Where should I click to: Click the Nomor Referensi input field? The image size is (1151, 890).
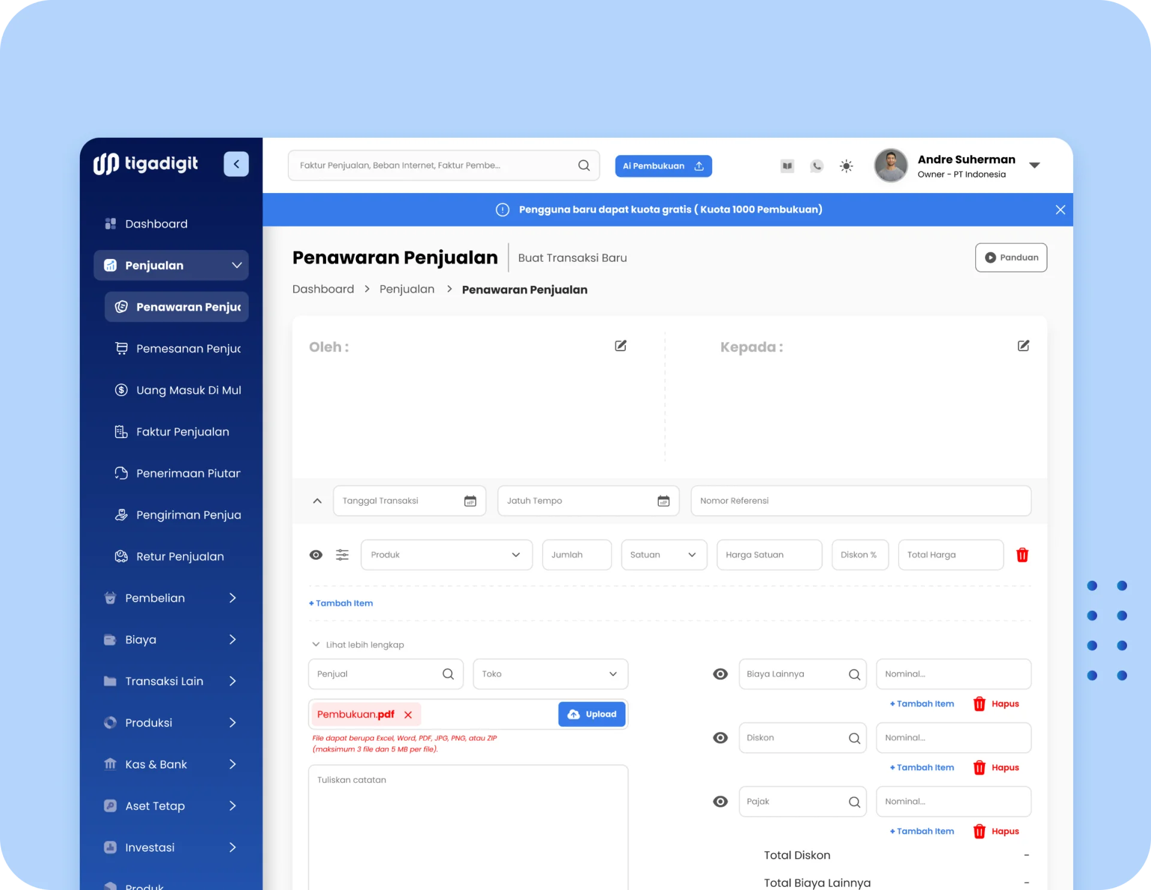click(861, 501)
